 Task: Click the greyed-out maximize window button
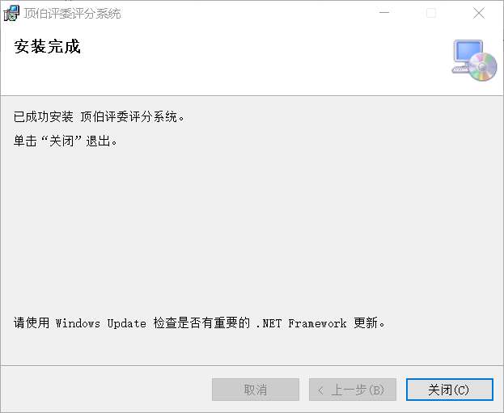(431, 13)
